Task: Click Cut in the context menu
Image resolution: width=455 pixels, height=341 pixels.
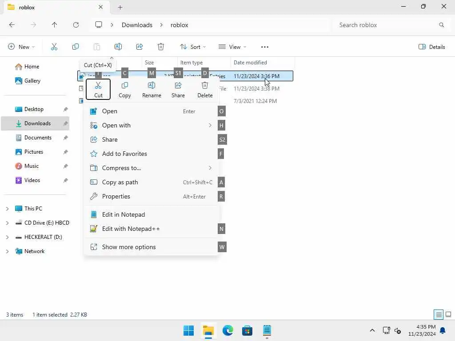Action: tap(98, 89)
